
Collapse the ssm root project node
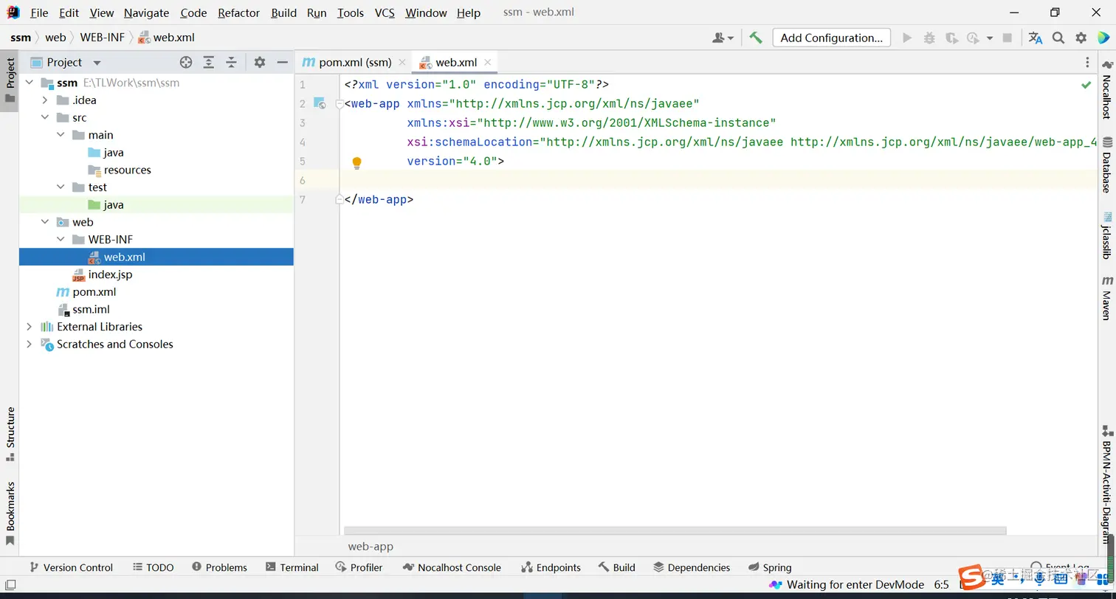[x=29, y=83]
